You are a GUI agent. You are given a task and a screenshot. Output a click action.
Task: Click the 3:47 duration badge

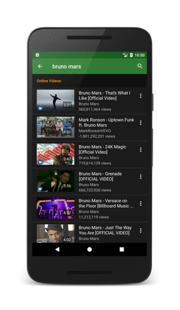pyautogui.click(x=67, y=159)
